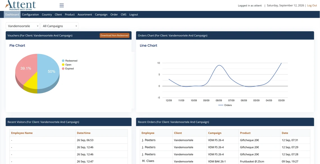Click the Line Chart heading
Viewport: 320px width, 164px height.
pyautogui.click(x=148, y=46)
